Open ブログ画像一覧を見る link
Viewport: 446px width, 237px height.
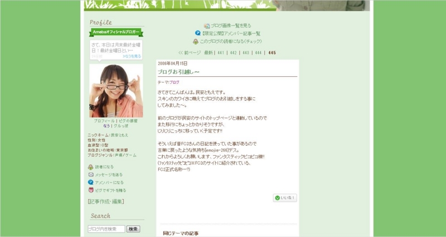(231, 26)
